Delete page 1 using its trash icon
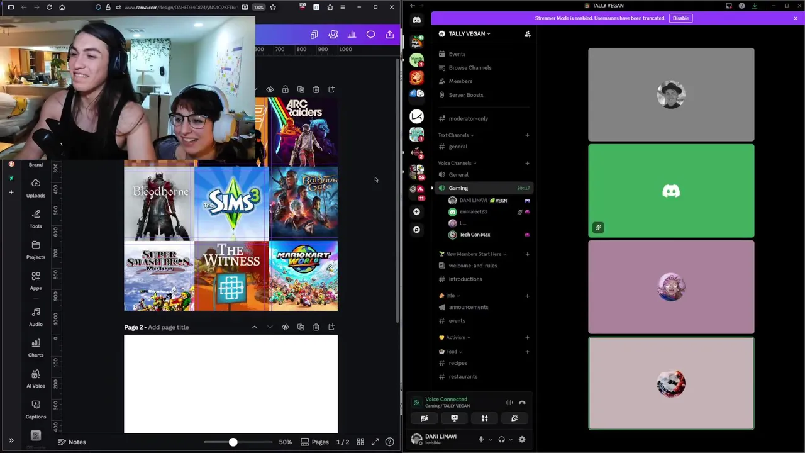Image resolution: width=805 pixels, height=453 pixels. 316,89
